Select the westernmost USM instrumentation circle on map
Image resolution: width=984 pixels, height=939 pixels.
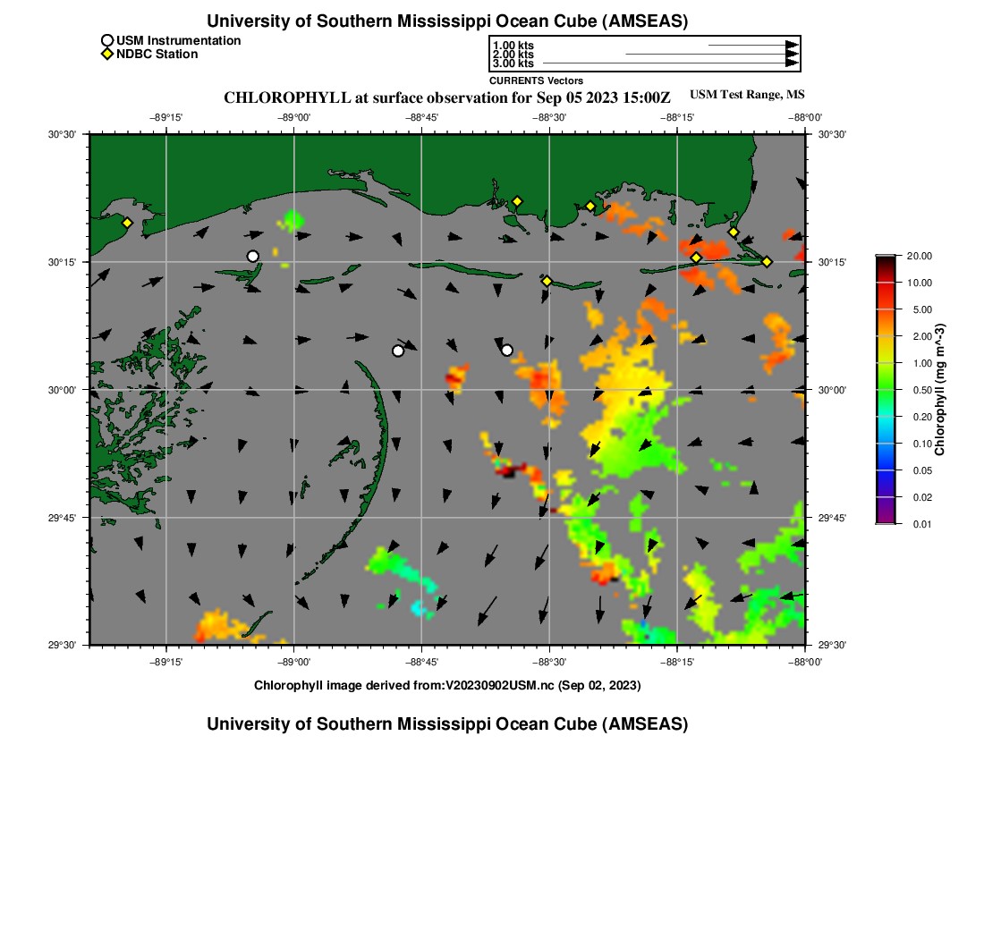252,257
